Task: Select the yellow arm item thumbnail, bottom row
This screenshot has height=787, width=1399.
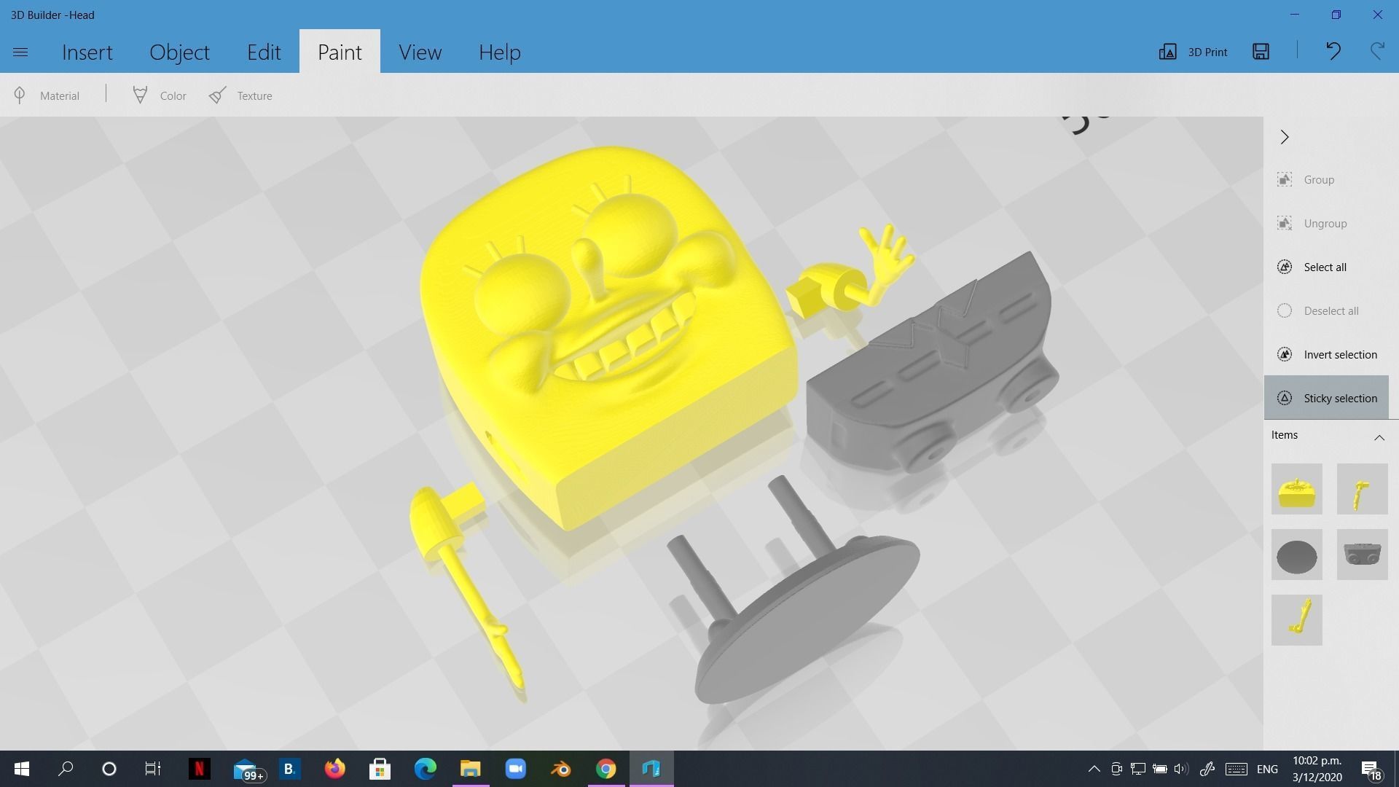Action: click(x=1296, y=620)
